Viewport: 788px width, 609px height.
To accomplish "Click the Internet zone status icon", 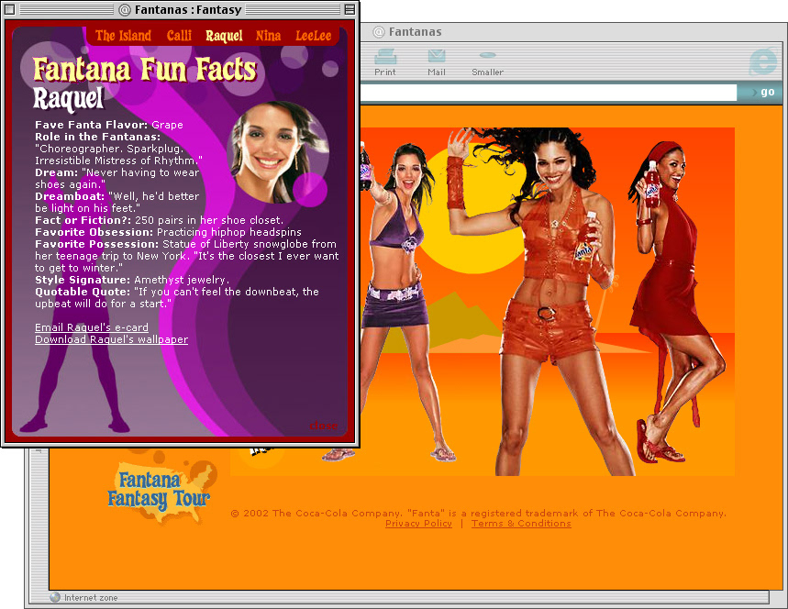I will click(55, 597).
